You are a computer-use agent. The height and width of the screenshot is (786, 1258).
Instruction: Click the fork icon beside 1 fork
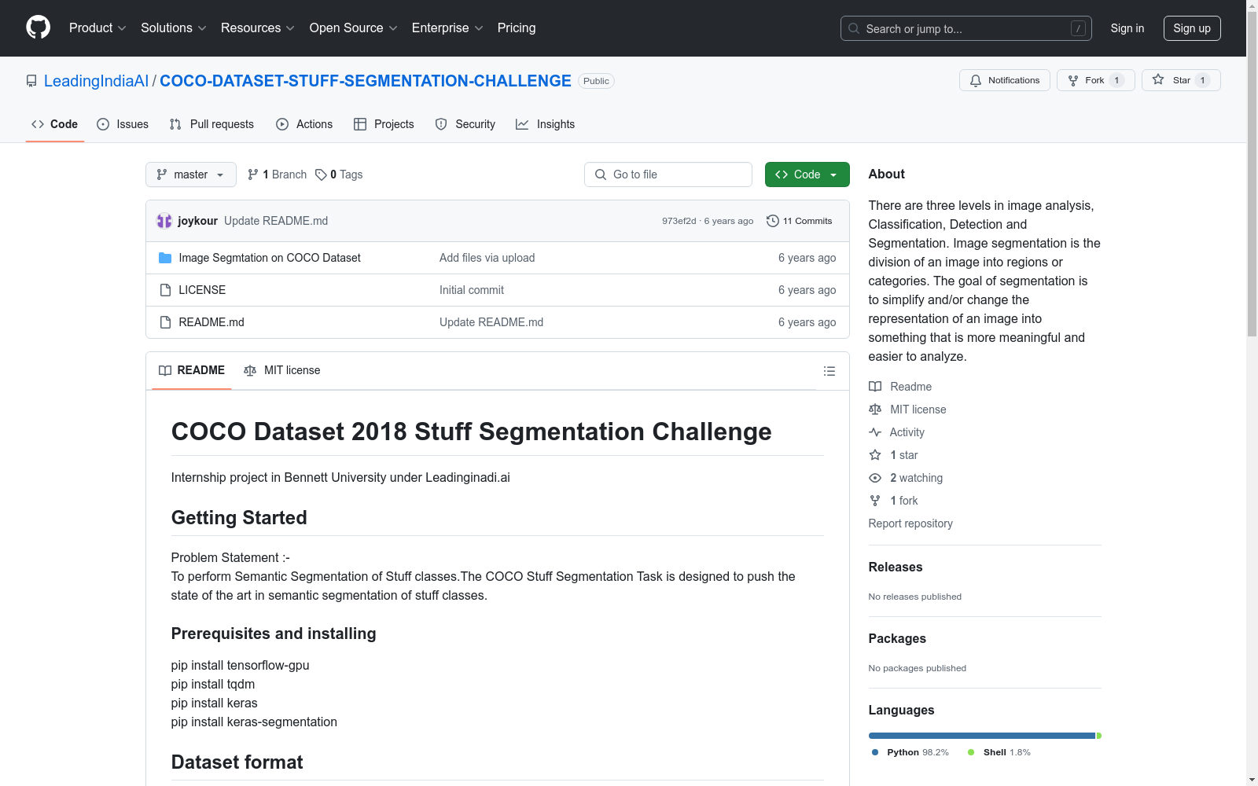click(875, 501)
